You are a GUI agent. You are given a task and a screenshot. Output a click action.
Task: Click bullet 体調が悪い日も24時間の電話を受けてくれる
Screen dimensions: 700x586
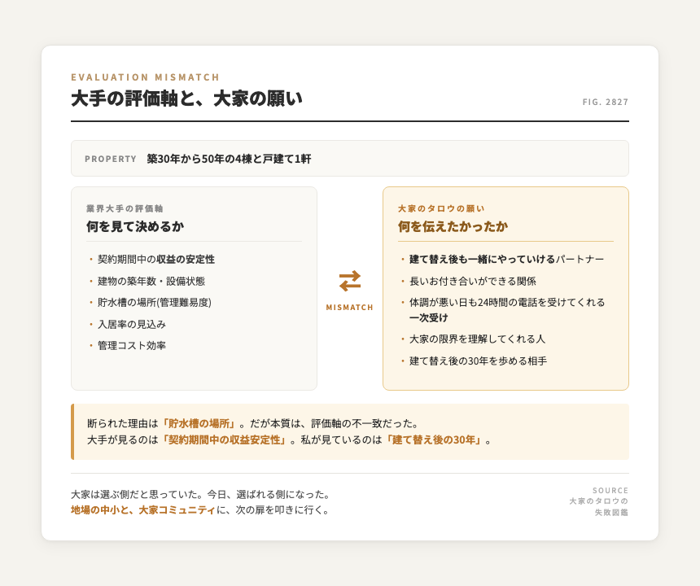[507, 303]
